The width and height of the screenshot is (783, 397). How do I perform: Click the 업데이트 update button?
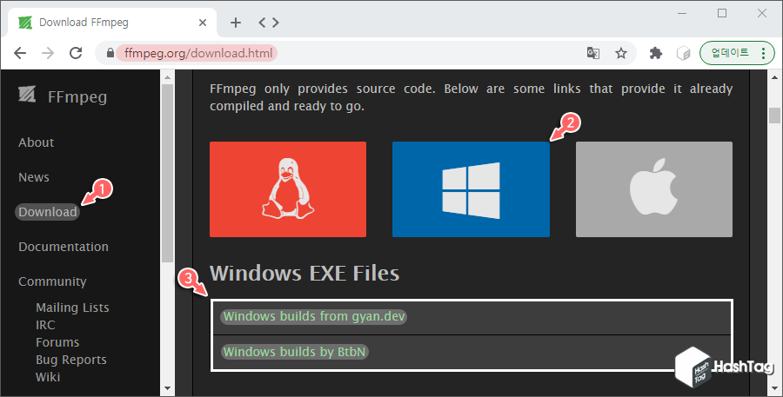tap(730, 53)
